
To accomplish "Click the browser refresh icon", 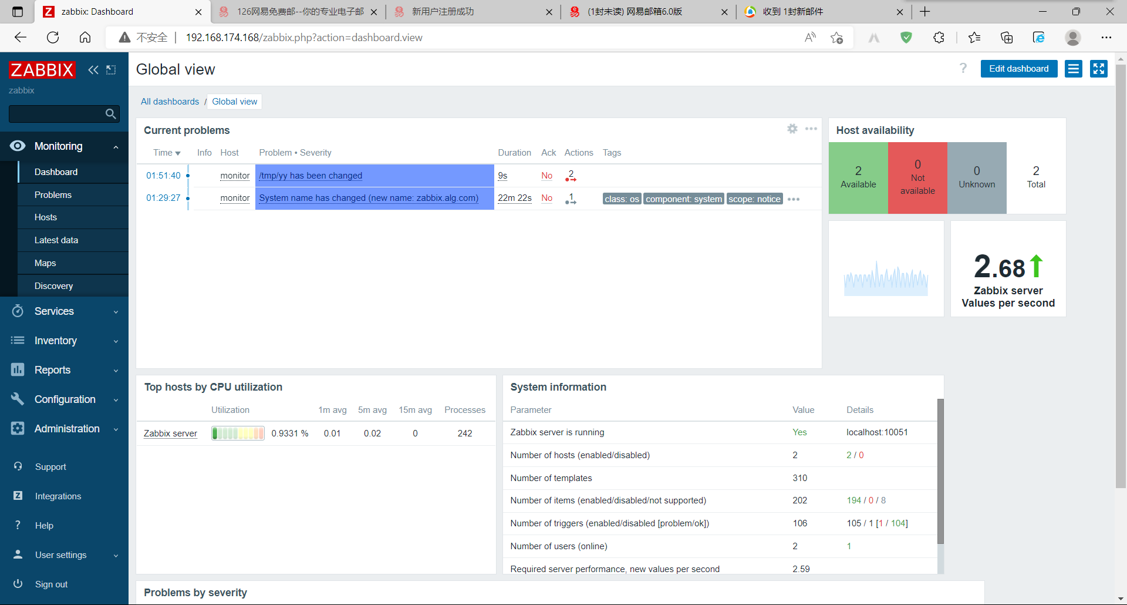I will click(53, 38).
